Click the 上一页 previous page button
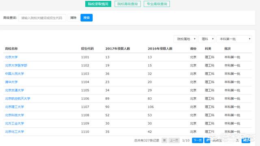 click(x=174, y=140)
